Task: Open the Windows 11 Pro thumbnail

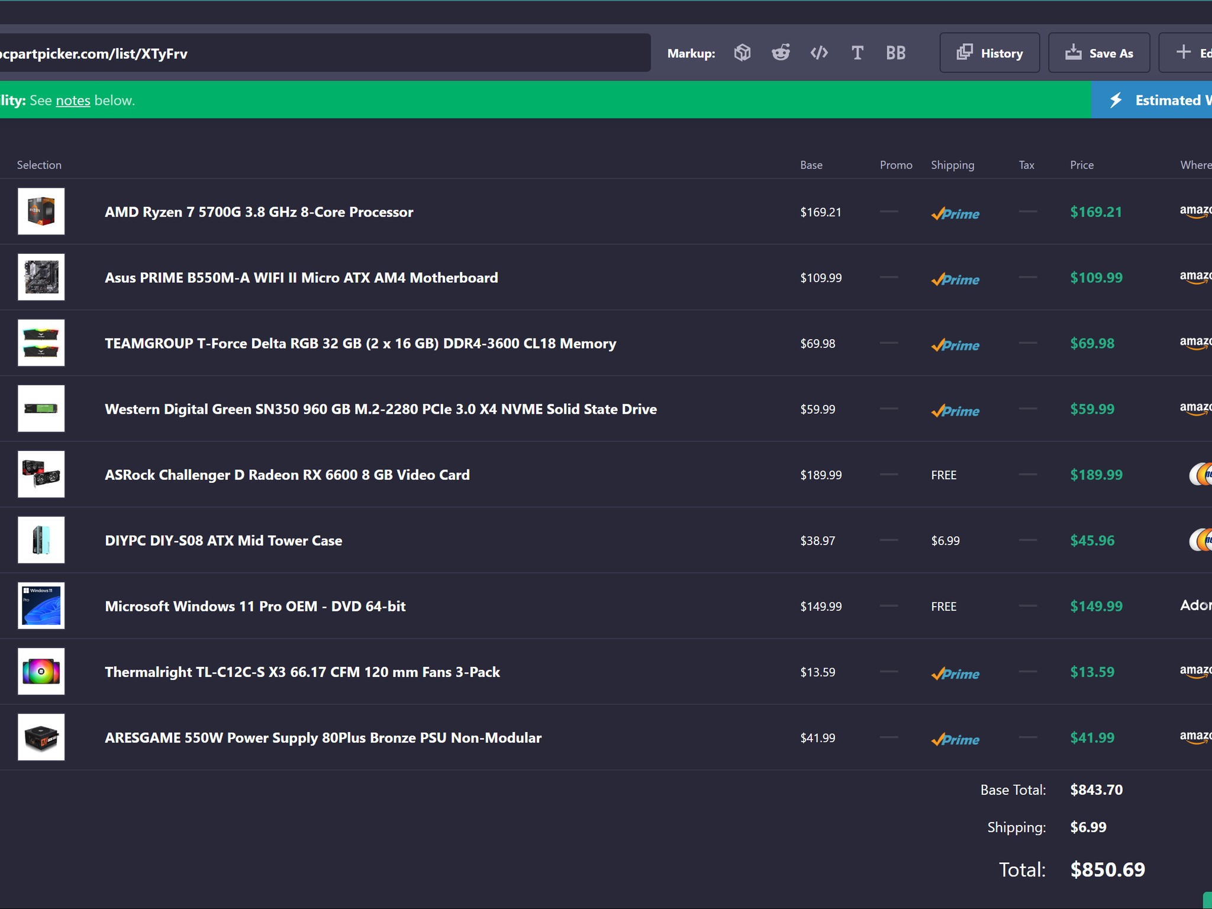Action: pyautogui.click(x=41, y=605)
